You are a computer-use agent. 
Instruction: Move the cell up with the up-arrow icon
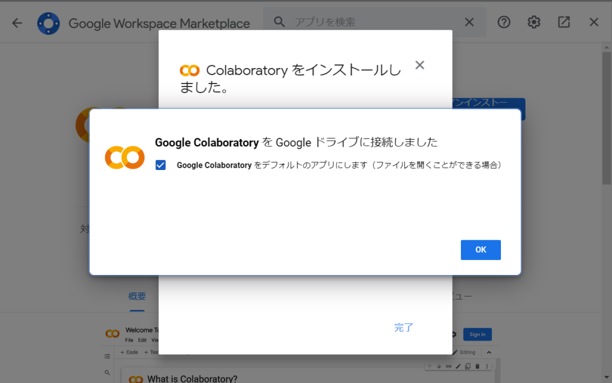click(x=429, y=366)
